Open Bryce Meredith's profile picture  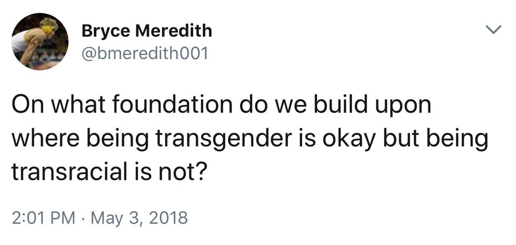40,41
